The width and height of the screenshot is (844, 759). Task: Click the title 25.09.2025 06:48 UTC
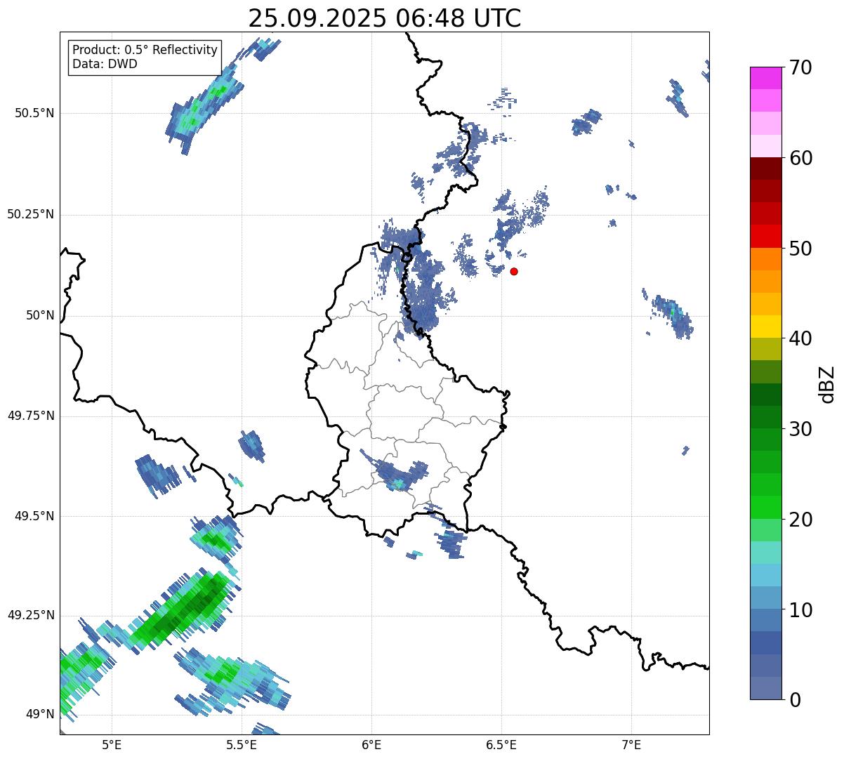pos(385,18)
